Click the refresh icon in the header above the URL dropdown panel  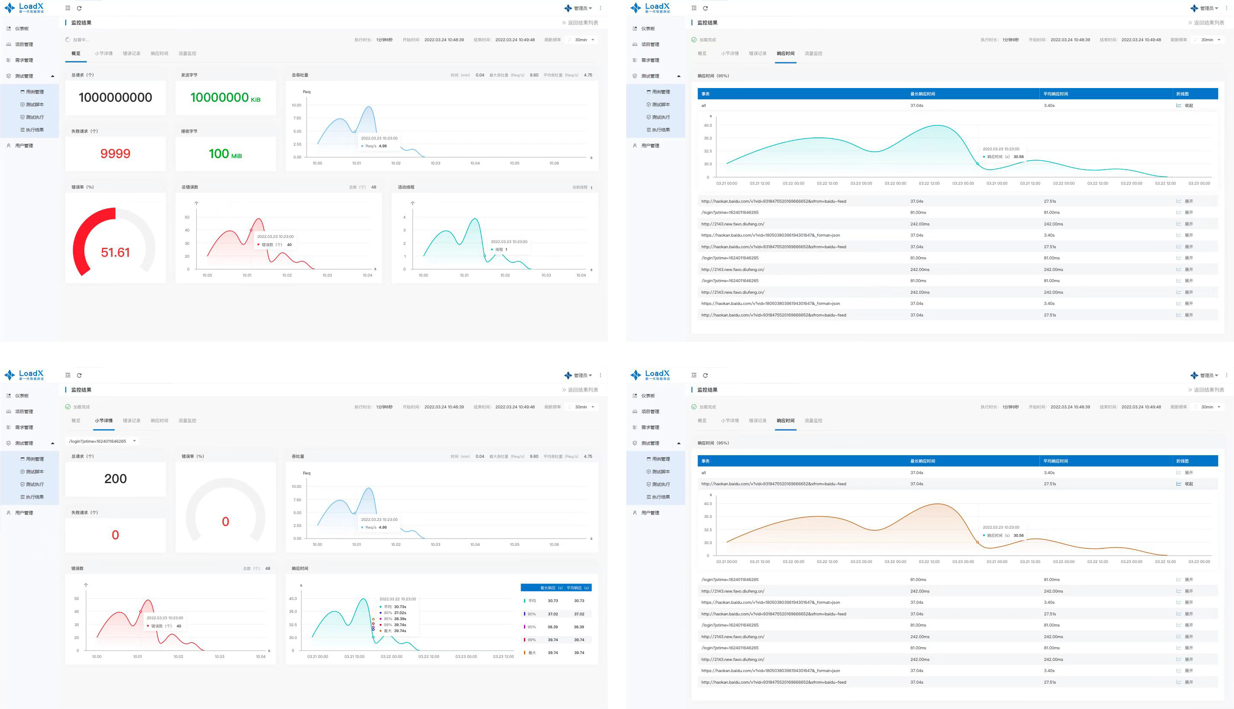pos(79,375)
